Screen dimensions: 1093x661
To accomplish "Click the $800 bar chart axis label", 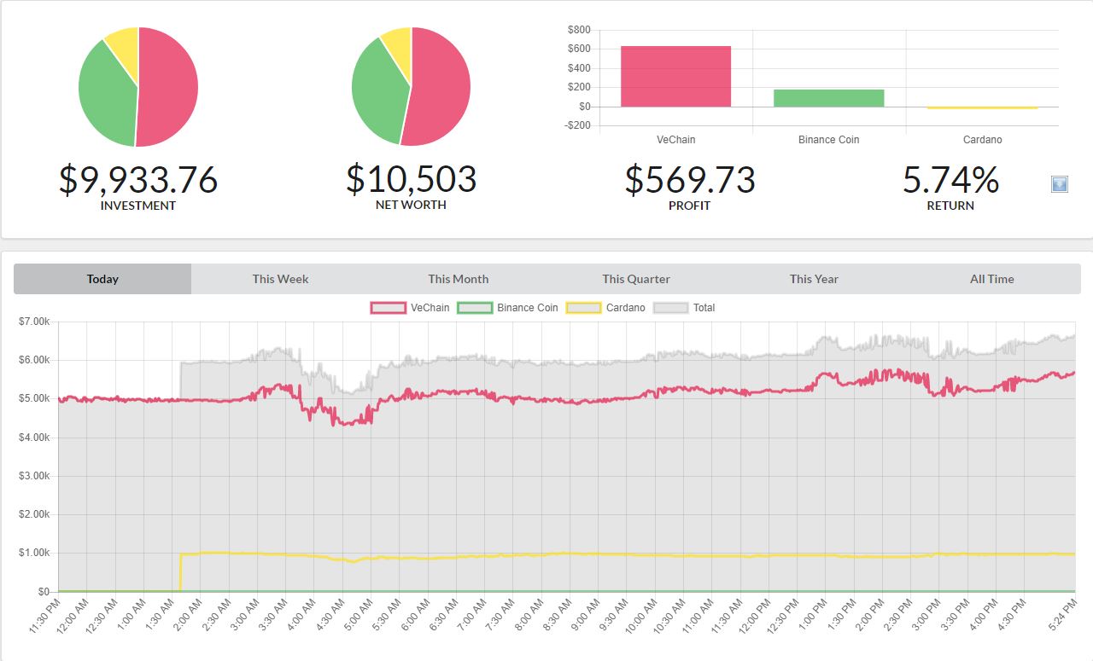I will [x=578, y=30].
